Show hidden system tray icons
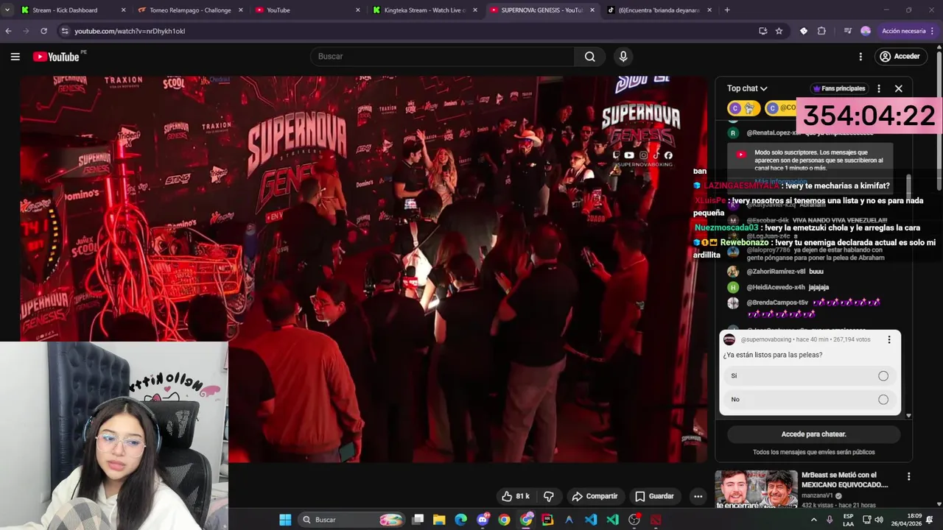This screenshot has width=943, height=530. (813, 520)
